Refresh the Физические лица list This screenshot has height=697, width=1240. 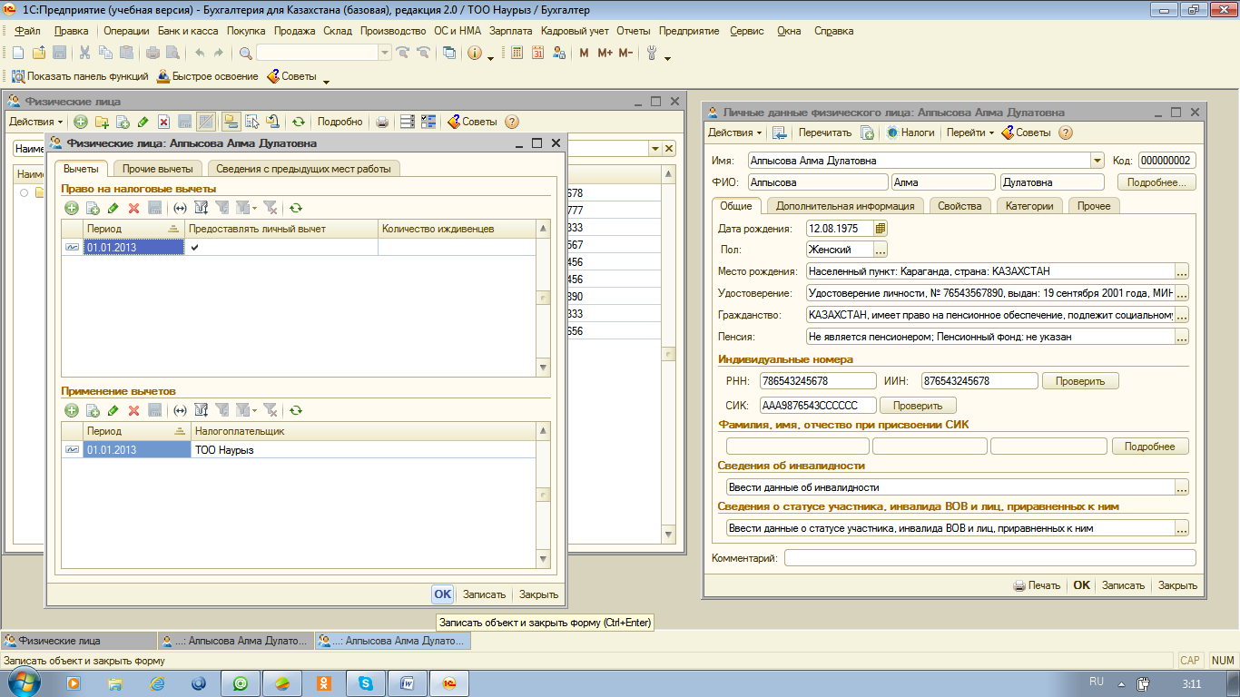click(298, 122)
